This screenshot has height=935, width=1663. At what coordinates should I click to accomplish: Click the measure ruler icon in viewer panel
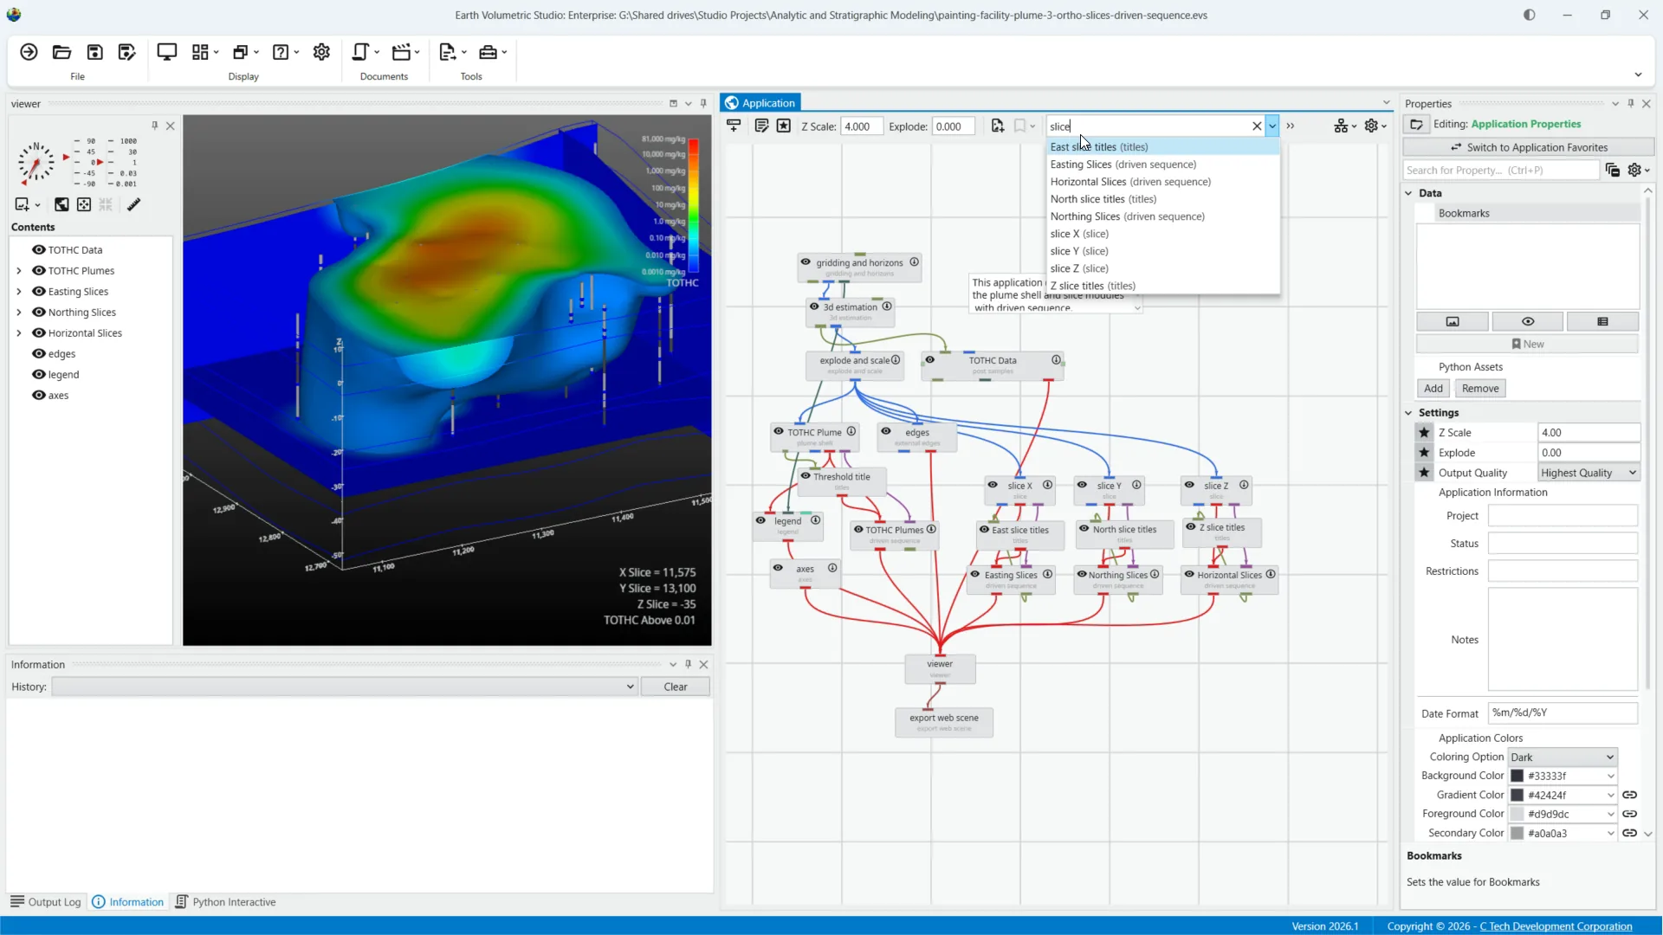133,205
